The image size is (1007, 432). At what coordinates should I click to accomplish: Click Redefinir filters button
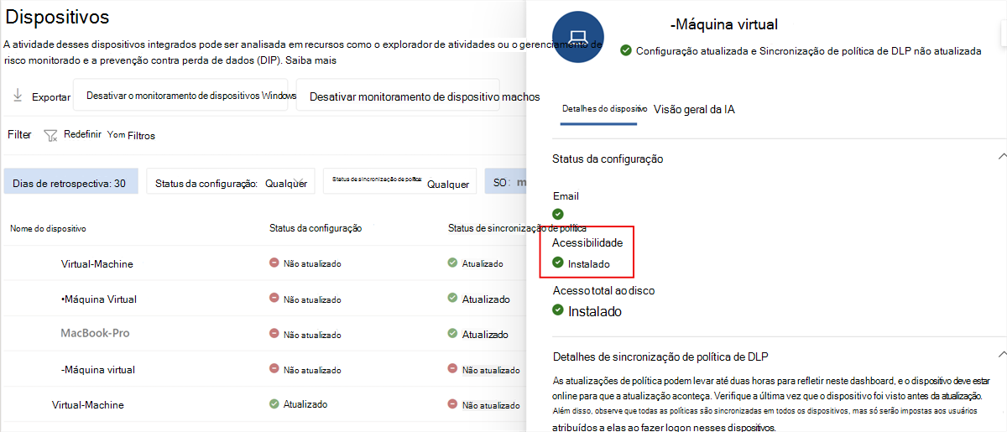[x=72, y=134]
